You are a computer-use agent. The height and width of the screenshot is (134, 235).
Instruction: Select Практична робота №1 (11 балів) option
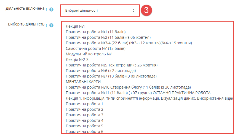[96, 32]
